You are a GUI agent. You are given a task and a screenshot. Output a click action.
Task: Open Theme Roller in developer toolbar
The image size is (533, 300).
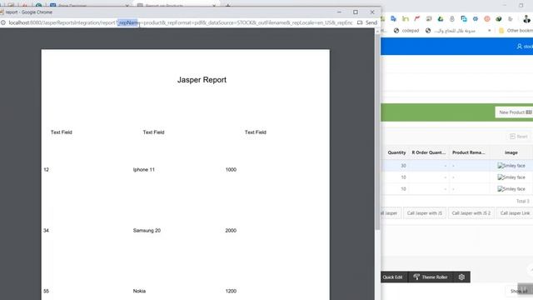431,277
